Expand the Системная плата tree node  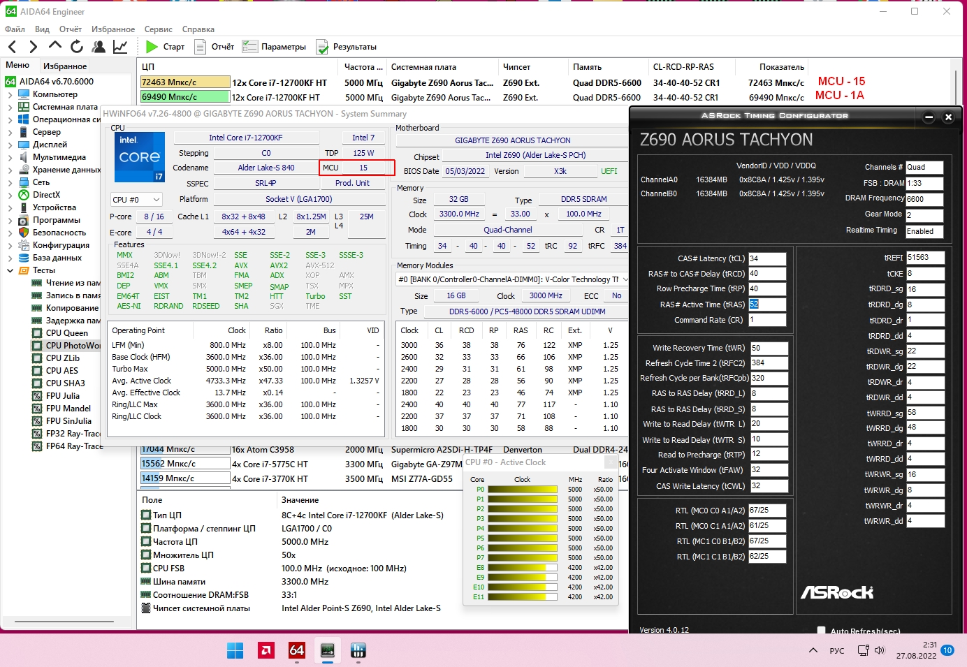point(10,107)
